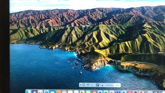Viewport: 165px width, 93px height.
Task: Launch Google Chrome from the Dock
Action: [x=141, y=92]
